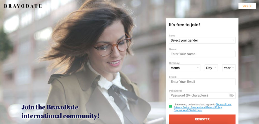Open the Select your gender dropdown
Viewport: 259px width, 124px height.
point(202,40)
